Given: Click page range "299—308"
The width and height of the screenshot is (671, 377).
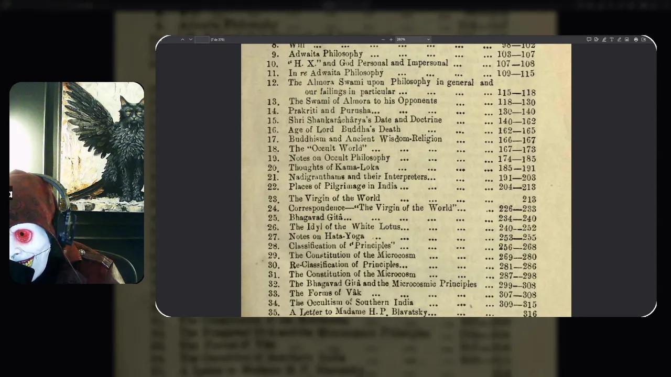Looking at the screenshot, I should coord(517,285).
